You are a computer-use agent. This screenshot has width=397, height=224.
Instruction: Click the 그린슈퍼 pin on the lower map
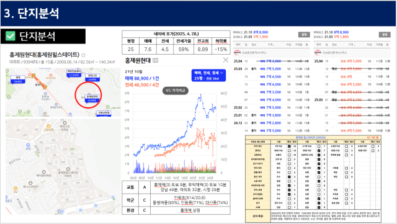click(x=48, y=126)
